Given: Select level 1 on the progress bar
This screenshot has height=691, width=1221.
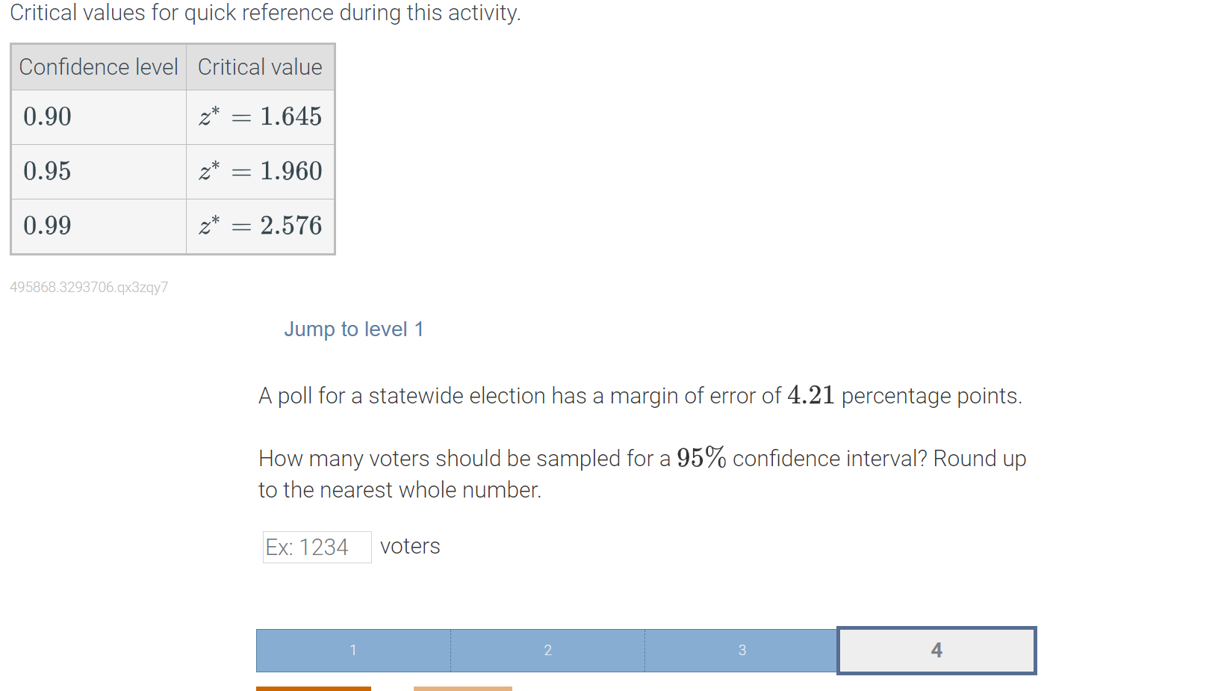Looking at the screenshot, I should (353, 650).
